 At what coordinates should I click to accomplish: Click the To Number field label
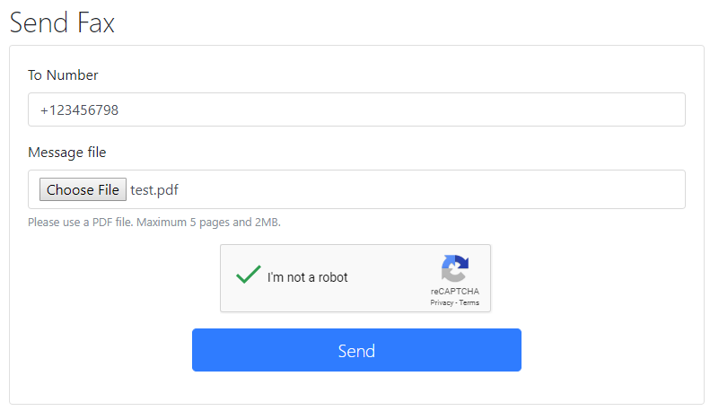point(63,75)
